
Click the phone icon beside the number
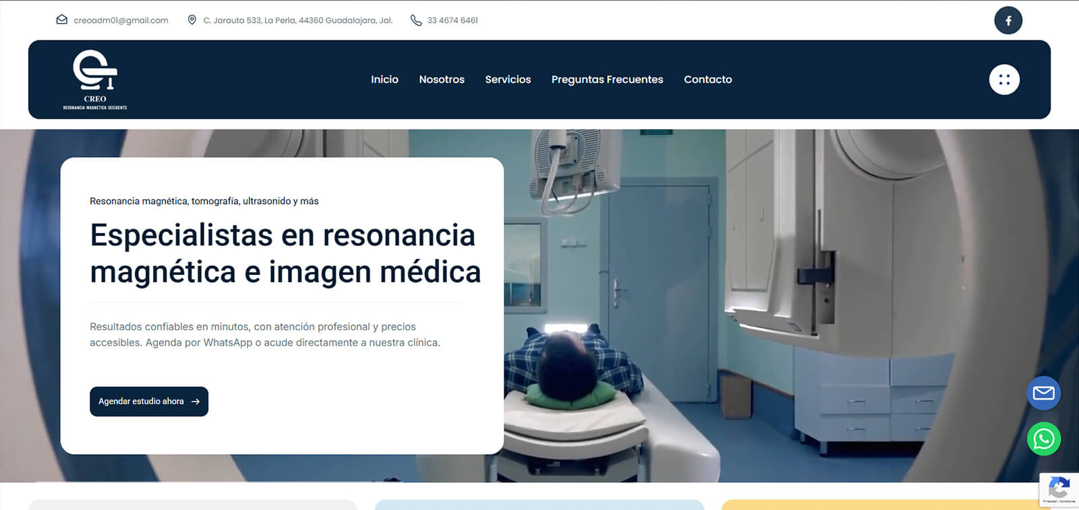coord(416,20)
